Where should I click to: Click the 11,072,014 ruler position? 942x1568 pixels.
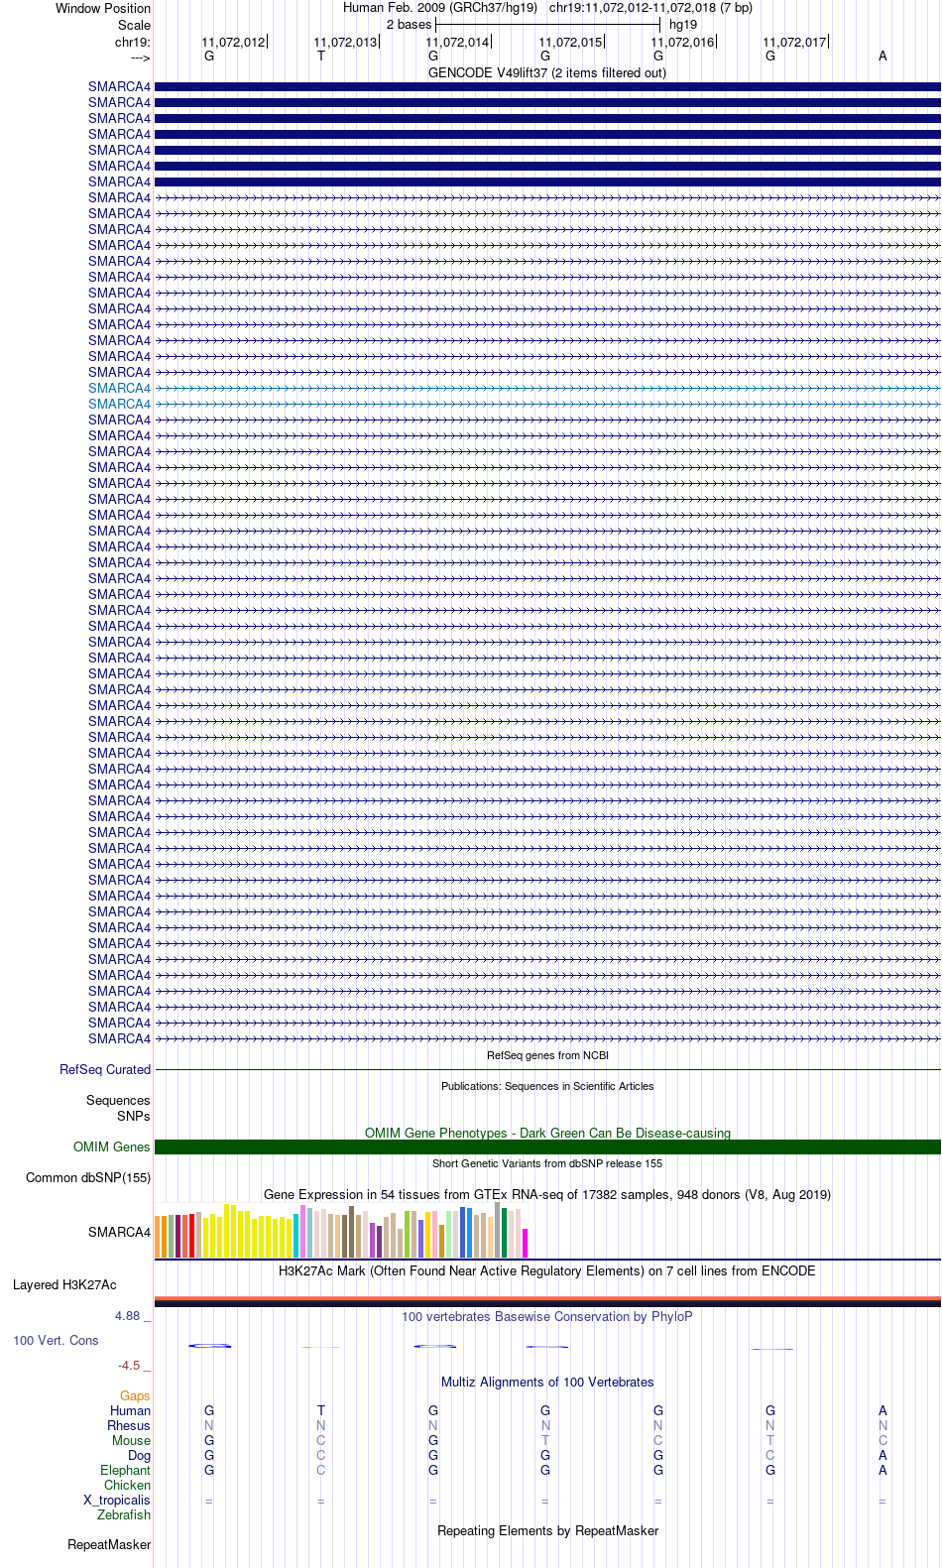point(457,43)
